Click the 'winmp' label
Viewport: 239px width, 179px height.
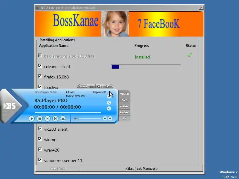click(50, 140)
